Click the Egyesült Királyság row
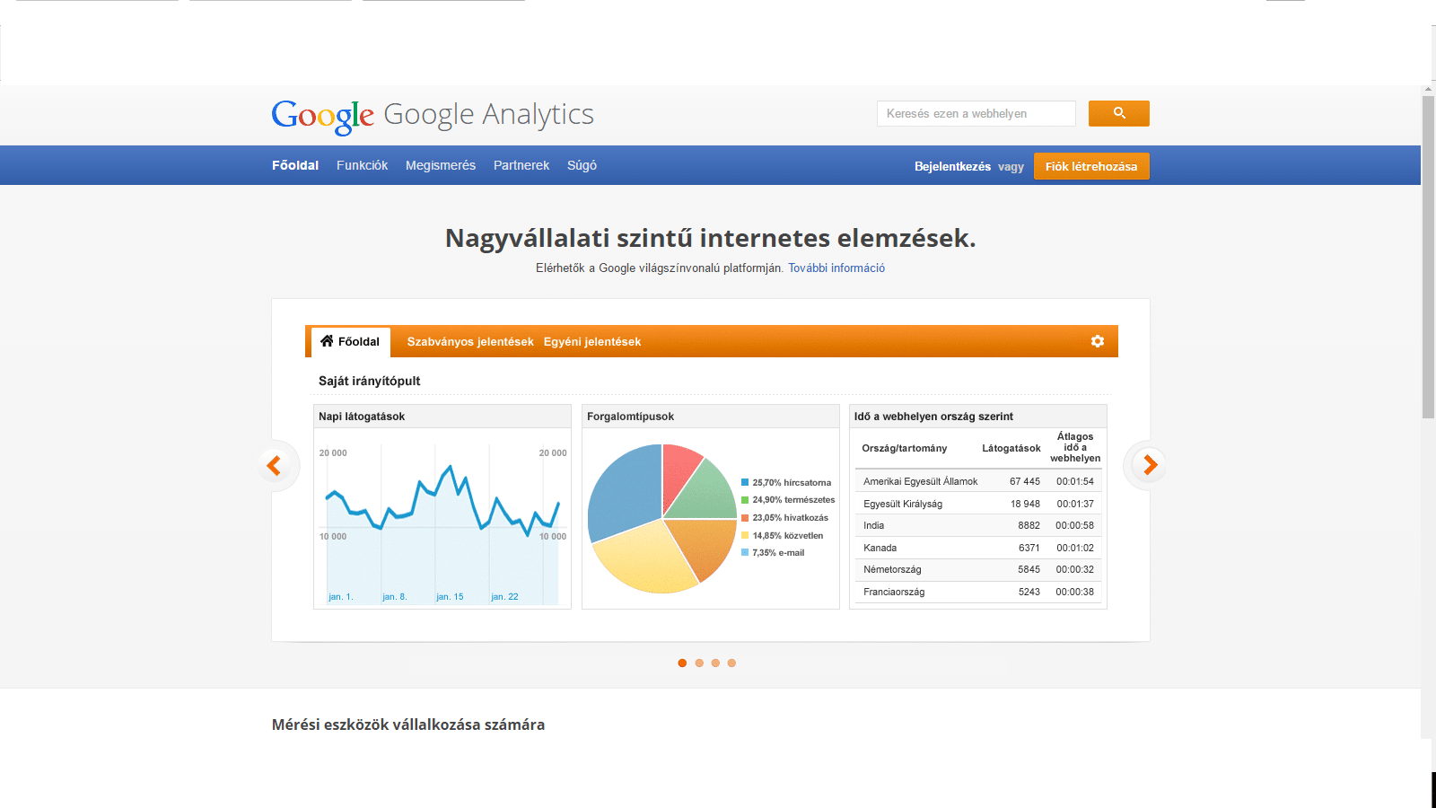 978,504
